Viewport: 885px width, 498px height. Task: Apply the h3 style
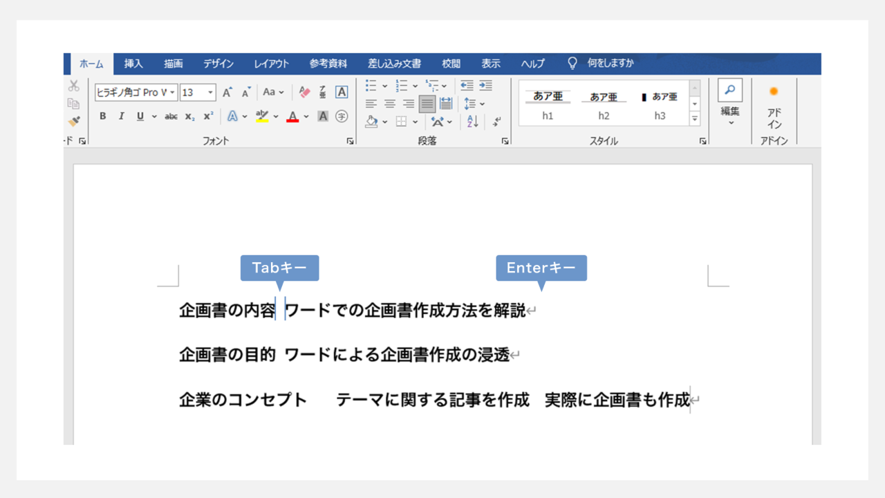click(x=660, y=104)
